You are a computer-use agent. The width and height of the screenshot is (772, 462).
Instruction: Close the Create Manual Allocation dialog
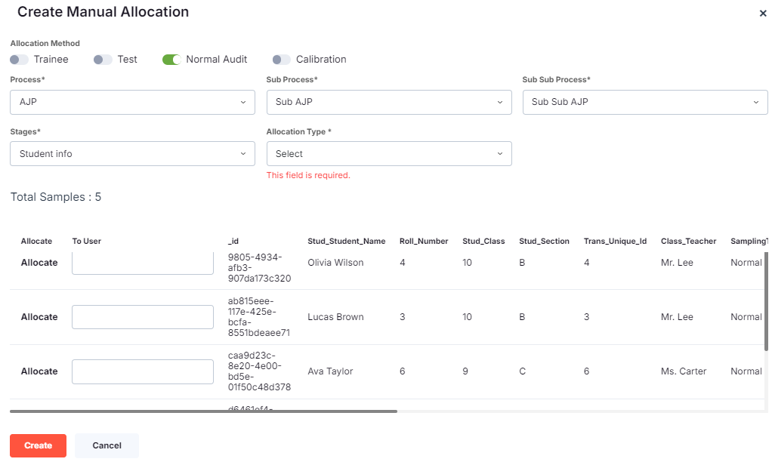(x=763, y=13)
